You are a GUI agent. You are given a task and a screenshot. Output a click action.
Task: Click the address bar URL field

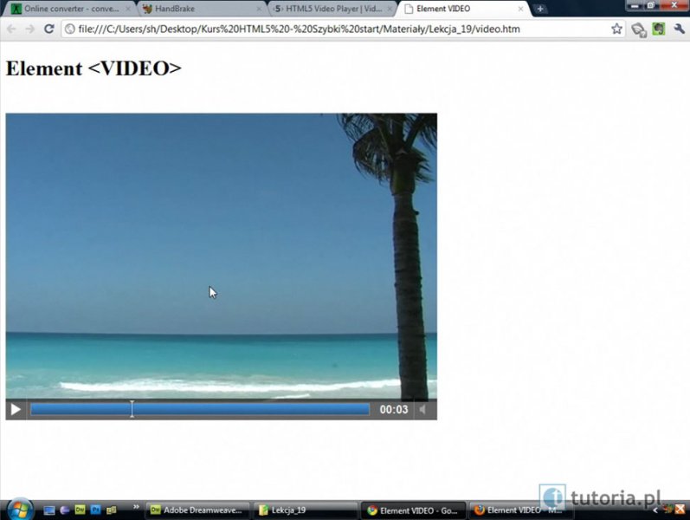338,29
